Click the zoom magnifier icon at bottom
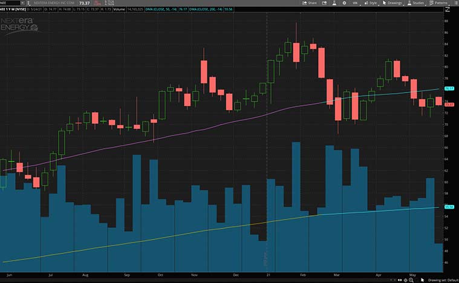Viewport: 459px width, 283px height. (411, 280)
